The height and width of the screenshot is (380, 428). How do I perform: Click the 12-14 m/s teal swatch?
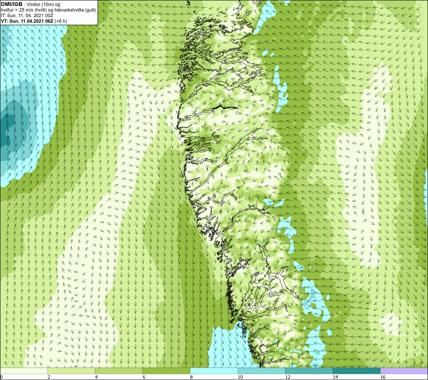pyautogui.click(x=309, y=371)
